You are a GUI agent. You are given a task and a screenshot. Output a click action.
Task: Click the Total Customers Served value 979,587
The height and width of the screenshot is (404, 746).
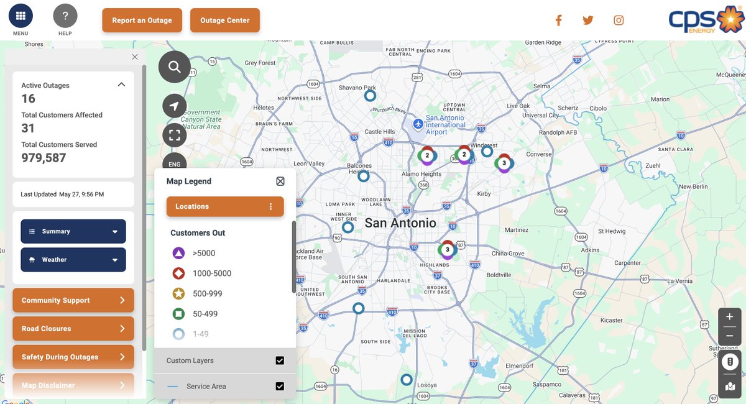click(x=44, y=158)
